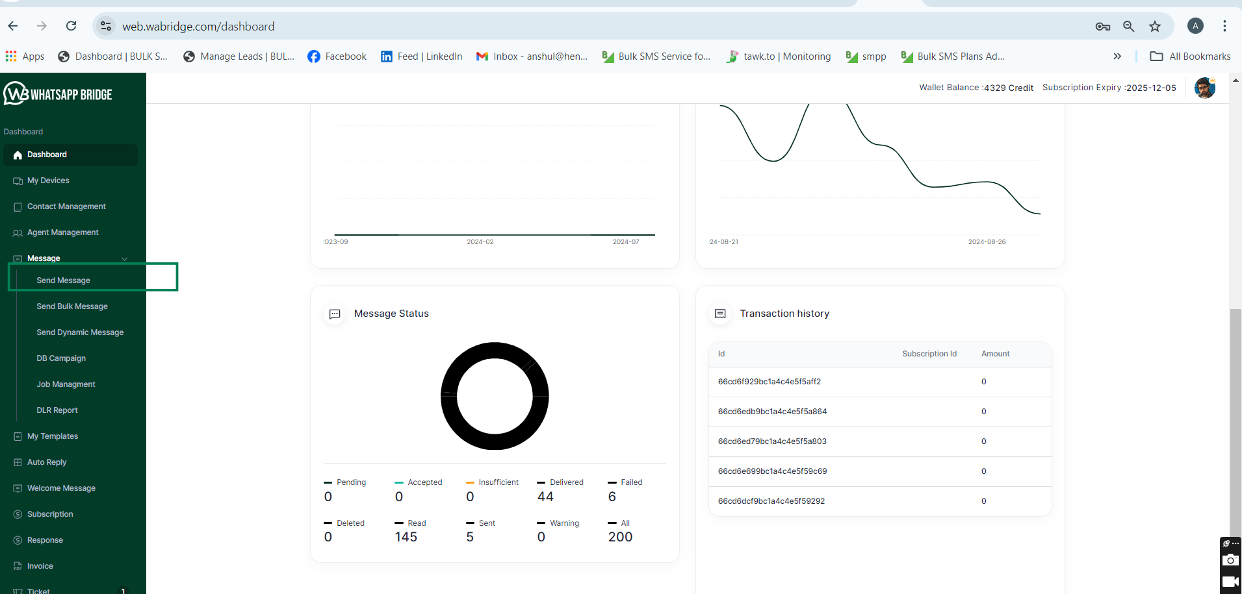Open All Bookmarks folder

coord(1190,56)
